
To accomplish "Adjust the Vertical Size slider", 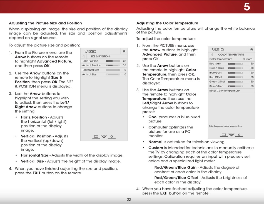I will [x=113, y=74].
